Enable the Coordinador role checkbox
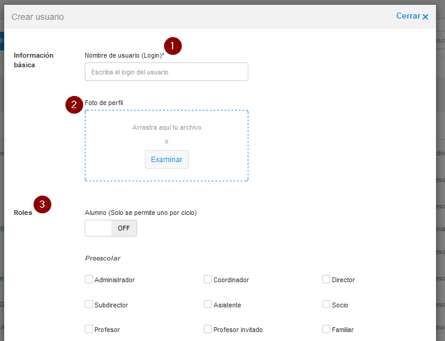The width and height of the screenshot is (445, 341). [207, 279]
